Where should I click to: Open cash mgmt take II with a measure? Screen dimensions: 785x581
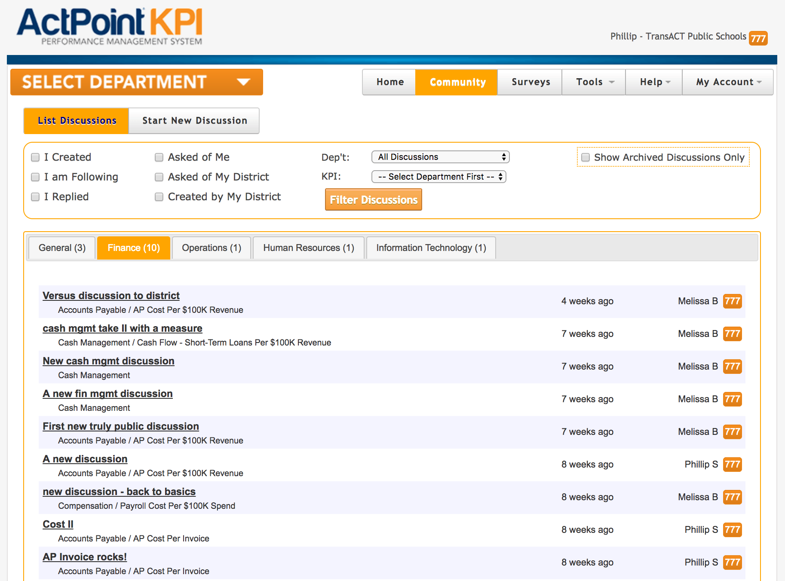click(x=123, y=328)
